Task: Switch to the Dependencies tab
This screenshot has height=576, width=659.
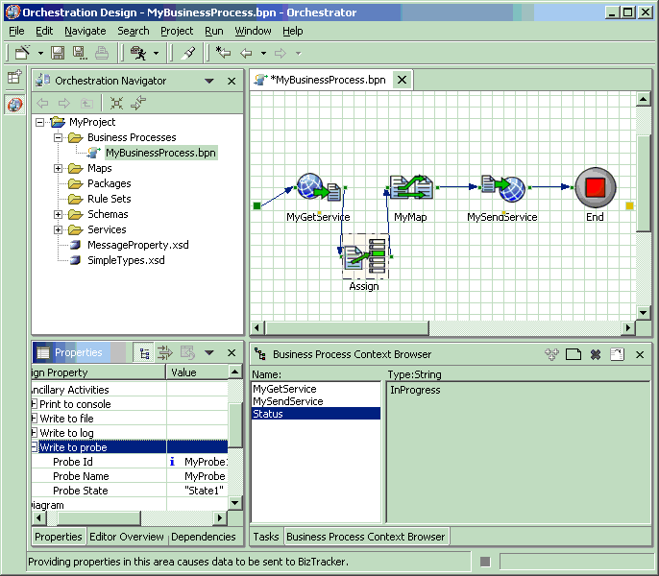Action: click(x=204, y=537)
